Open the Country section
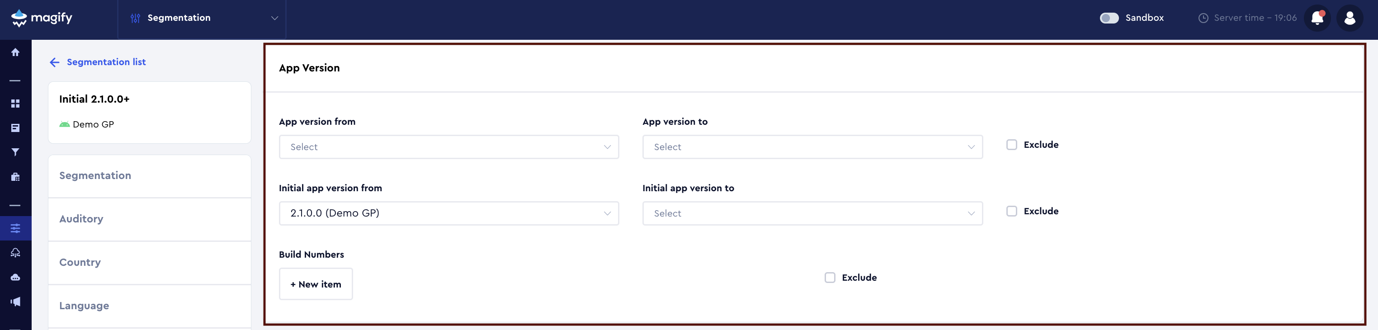This screenshot has width=1378, height=330. [80, 262]
